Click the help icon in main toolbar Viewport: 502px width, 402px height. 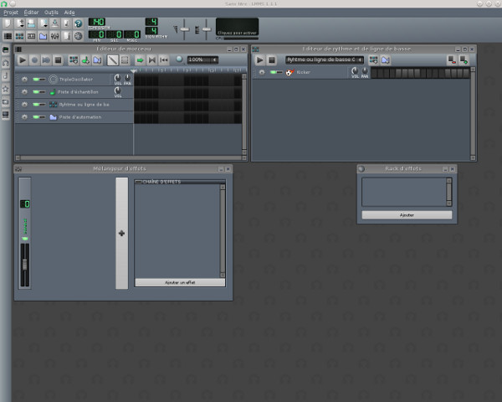click(78, 24)
